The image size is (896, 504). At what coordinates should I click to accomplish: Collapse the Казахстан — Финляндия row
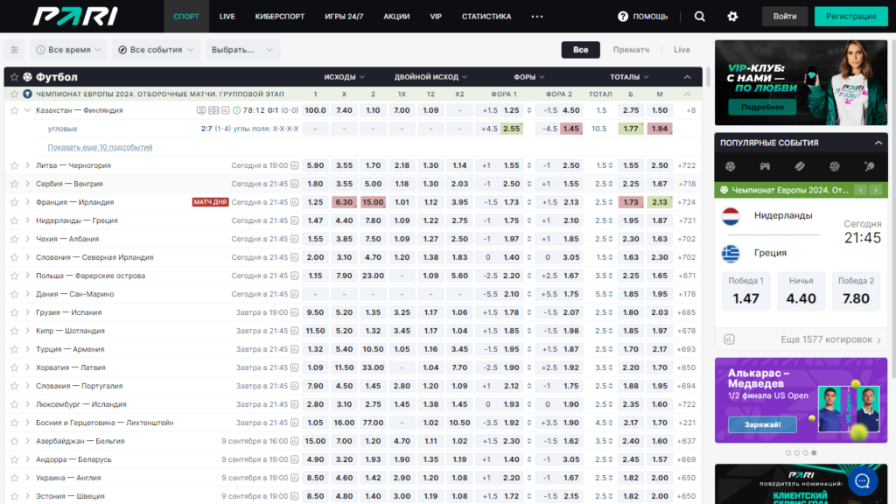pos(27,110)
